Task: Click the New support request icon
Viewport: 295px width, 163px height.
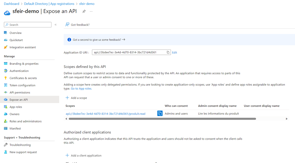Action: click(6, 152)
